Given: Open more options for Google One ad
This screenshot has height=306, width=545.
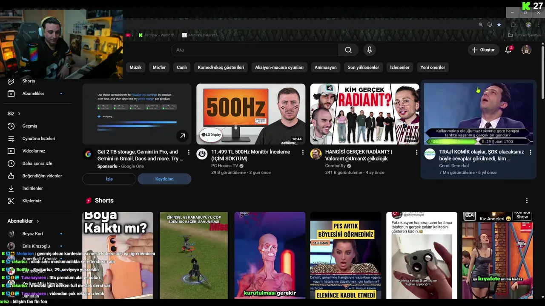Looking at the screenshot, I should point(189,152).
